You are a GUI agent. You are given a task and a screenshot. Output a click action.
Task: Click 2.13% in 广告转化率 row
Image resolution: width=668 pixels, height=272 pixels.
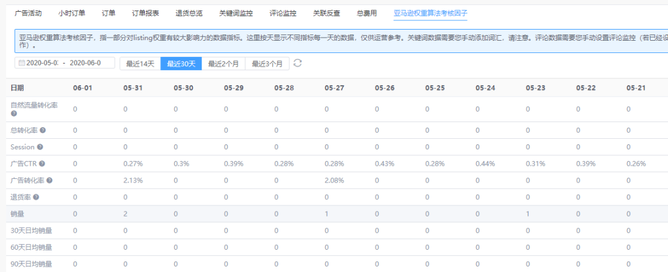[x=133, y=181]
